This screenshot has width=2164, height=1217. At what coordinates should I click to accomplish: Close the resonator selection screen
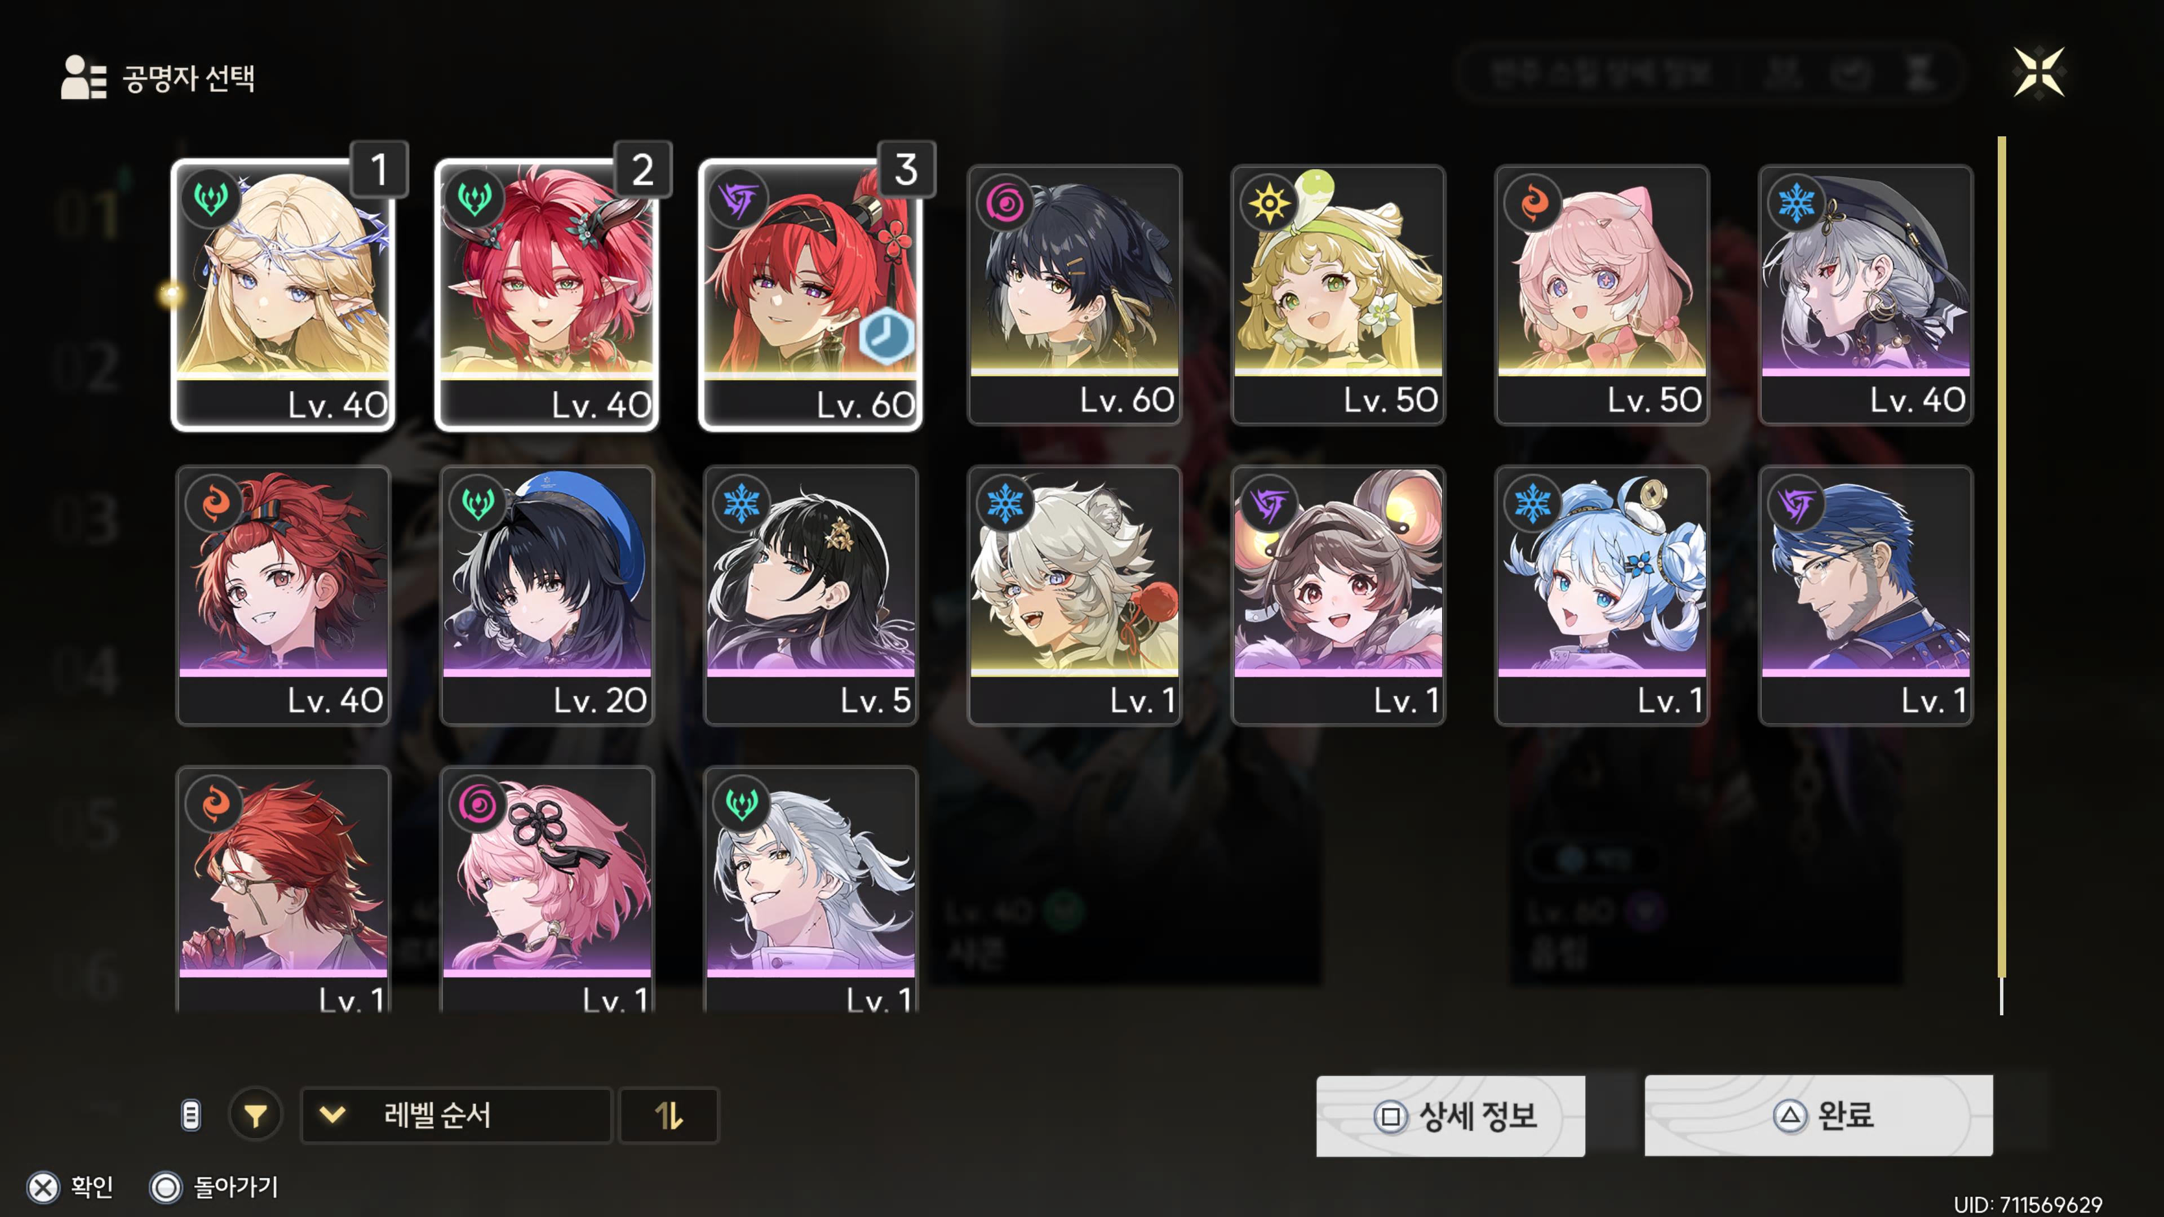(2039, 72)
